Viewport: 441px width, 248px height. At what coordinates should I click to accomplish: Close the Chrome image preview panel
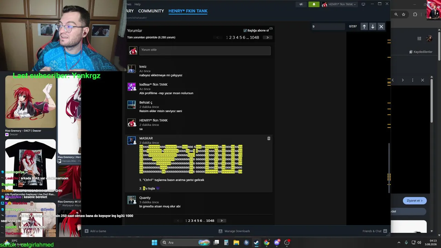pyautogui.click(x=422, y=80)
